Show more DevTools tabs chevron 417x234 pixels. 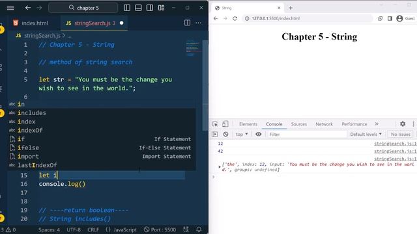[377, 124]
